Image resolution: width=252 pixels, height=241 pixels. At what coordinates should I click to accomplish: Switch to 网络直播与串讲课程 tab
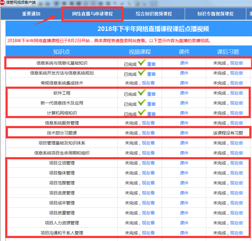[x=92, y=14]
